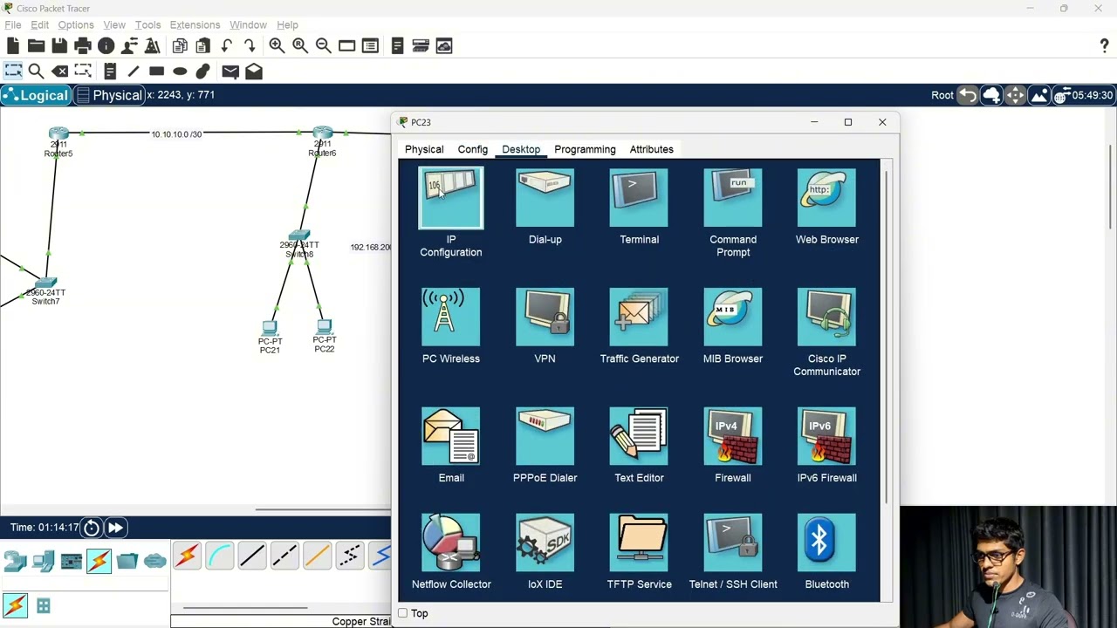Launch the Netflow Collector app
The width and height of the screenshot is (1117, 628).
pos(451,543)
